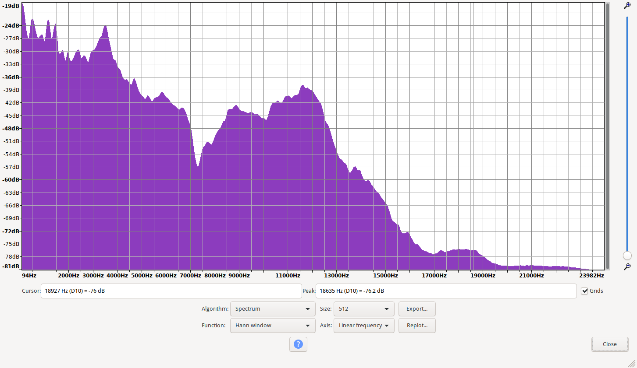Click the 23982Hz frequency axis label
637x368 pixels.
pos(592,276)
